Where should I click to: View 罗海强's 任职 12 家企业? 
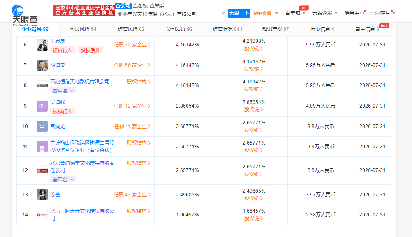132,106
